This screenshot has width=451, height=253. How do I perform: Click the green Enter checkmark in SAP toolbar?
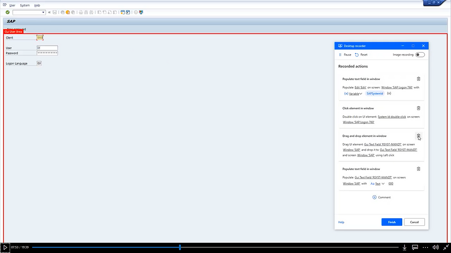(7, 12)
